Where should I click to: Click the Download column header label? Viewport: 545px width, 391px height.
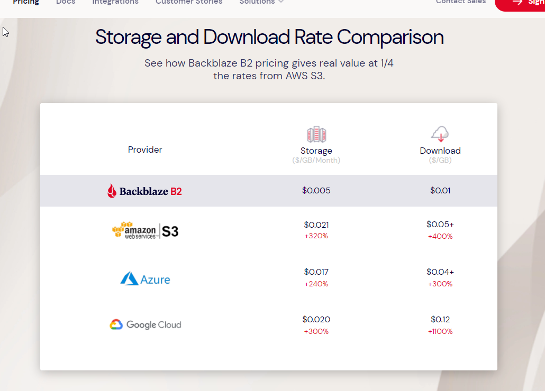click(440, 151)
